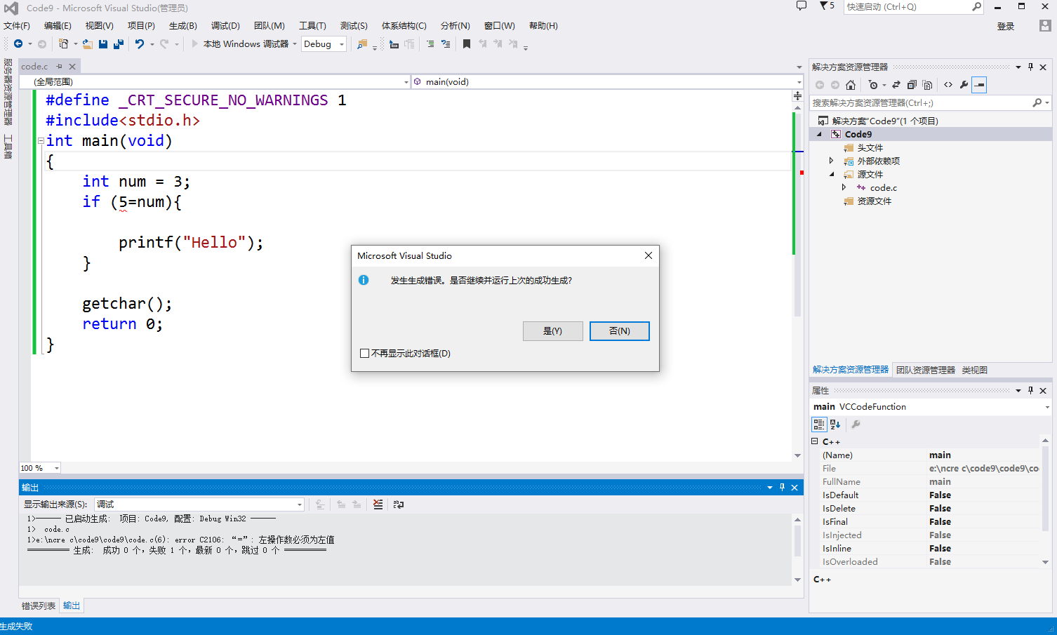Click the categorized view icon in Properties panel

pyautogui.click(x=819, y=425)
